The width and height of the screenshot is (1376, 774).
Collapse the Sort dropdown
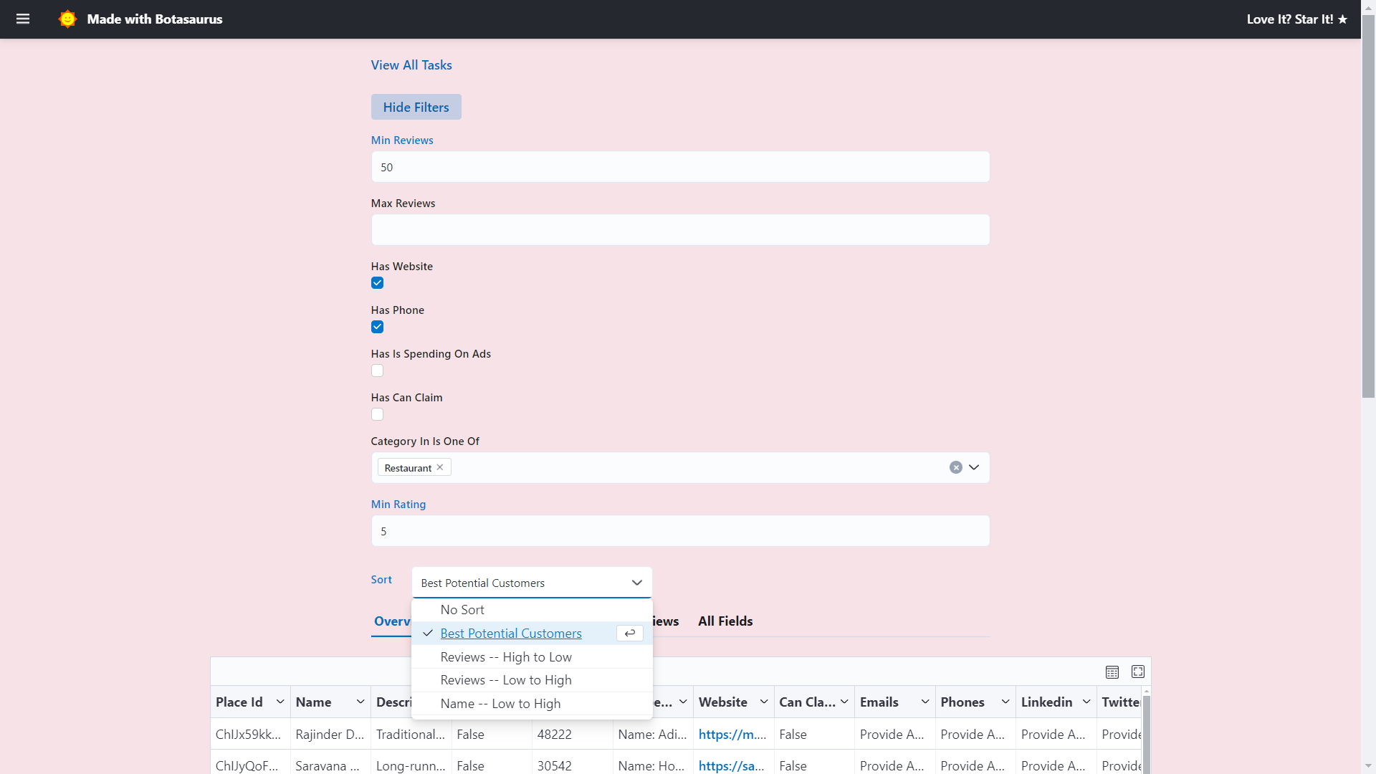[636, 583]
